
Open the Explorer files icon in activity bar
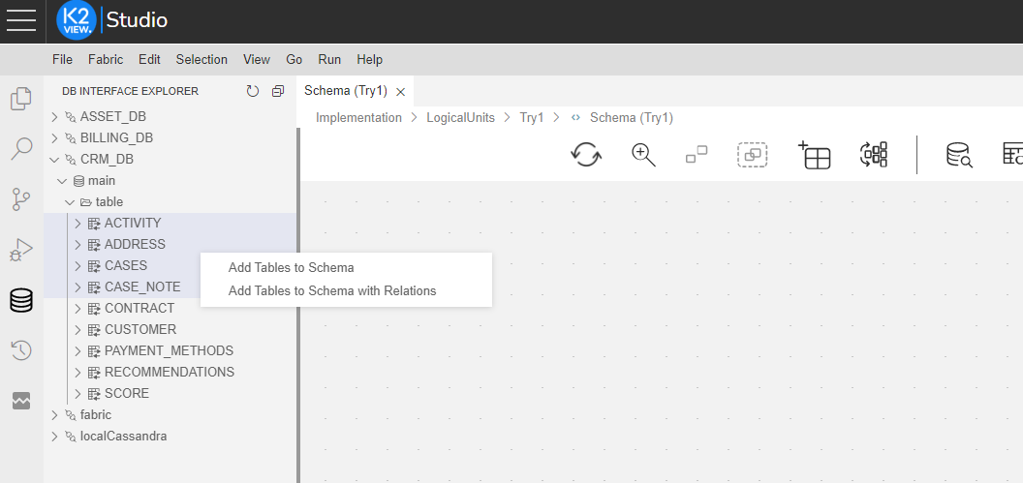pos(20,99)
